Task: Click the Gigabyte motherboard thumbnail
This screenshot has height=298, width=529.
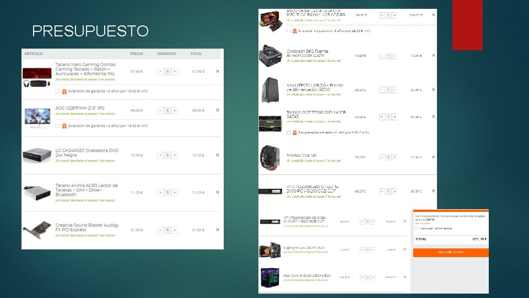Action: (x=270, y=250)
